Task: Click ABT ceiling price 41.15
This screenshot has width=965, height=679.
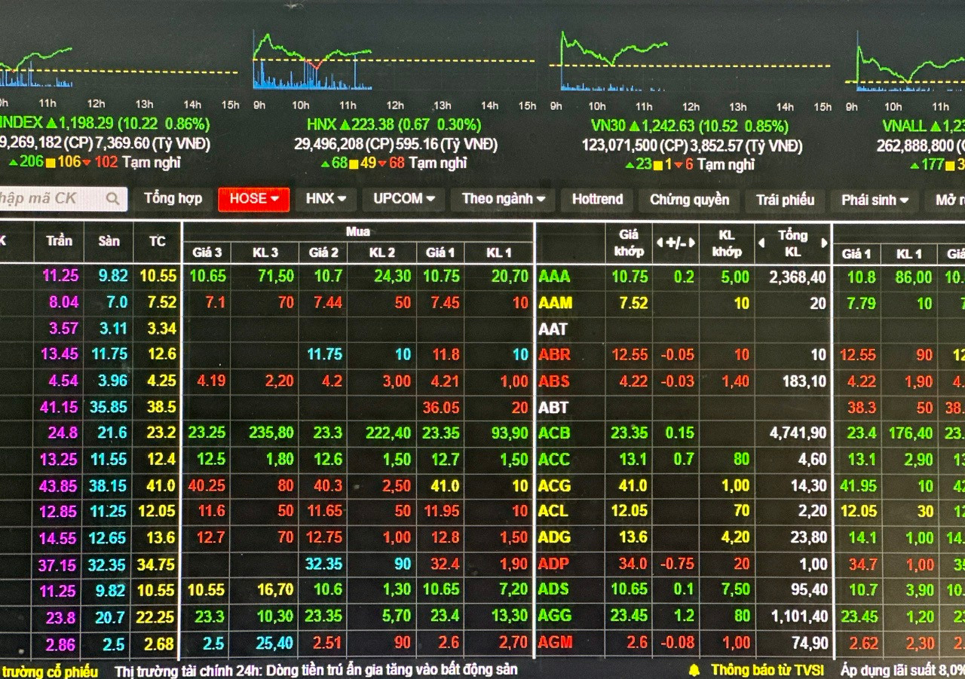Action: pyautogui.click(x=58, y=408)
